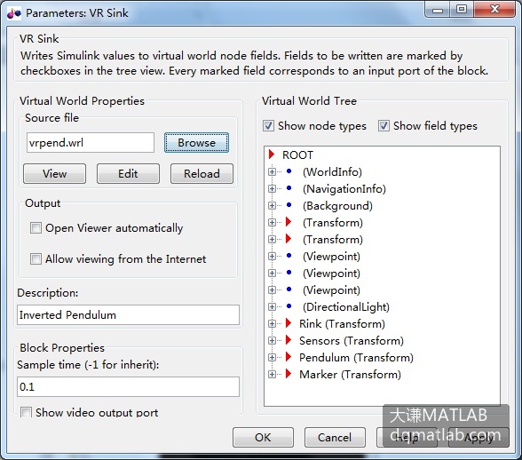The height and width of the screenshot is (460, 522).
Task: Uncheck Show node types option
Action: pos(268,126)
